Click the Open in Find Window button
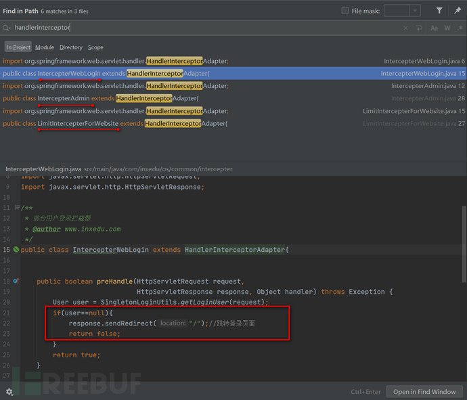 [x=424, y=392]
